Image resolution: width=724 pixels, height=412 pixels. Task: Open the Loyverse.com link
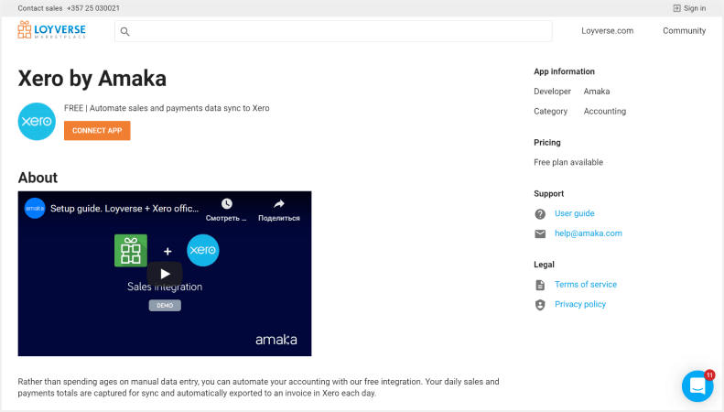pyautogui.click(x=607, y=31)
